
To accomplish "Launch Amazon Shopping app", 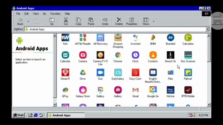I will click(118, 38).
